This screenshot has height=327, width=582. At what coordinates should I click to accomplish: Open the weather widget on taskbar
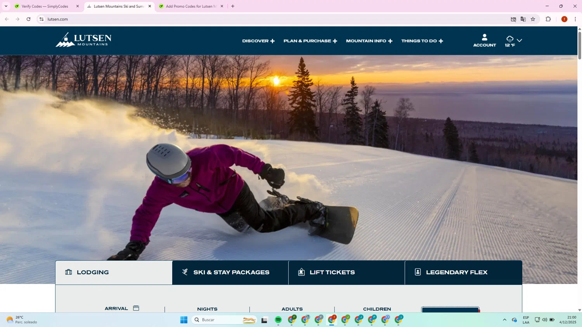tap(22, 320)
